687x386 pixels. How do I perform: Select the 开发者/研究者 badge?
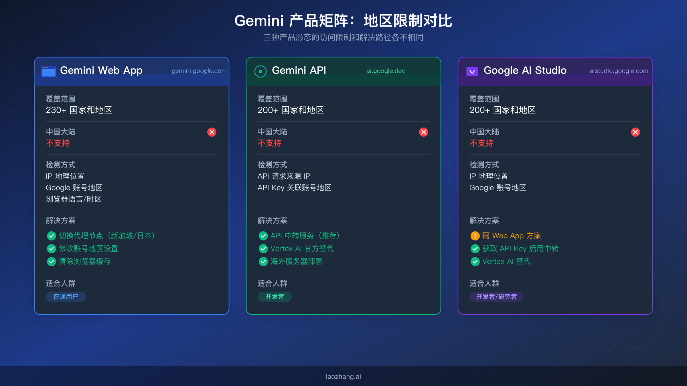[x=497, y=297]
